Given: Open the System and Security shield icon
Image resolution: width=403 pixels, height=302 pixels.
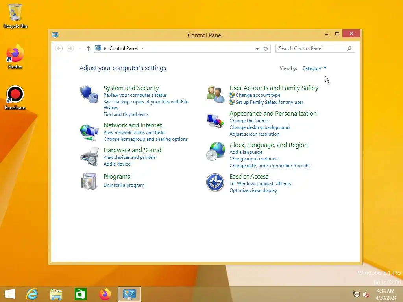Looking at the screenshot, I should point(89,94).
